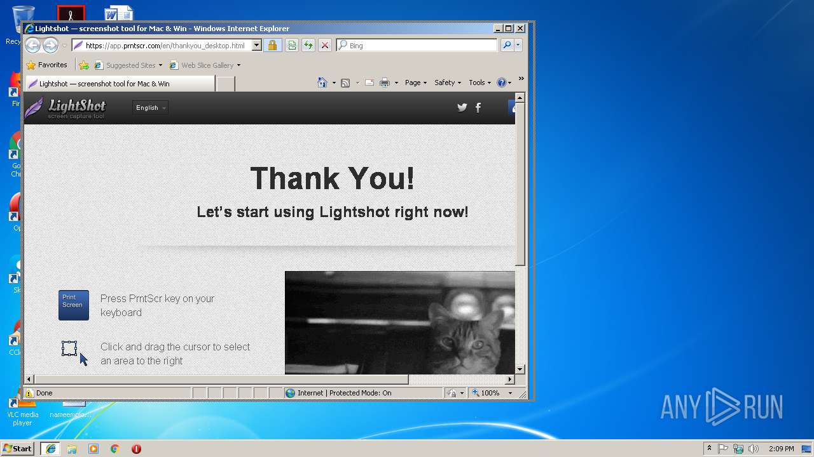This screenshot has height=457, width=814.
Task: Click the horizontal scrollbar right arrow
Action: (510, 380)
